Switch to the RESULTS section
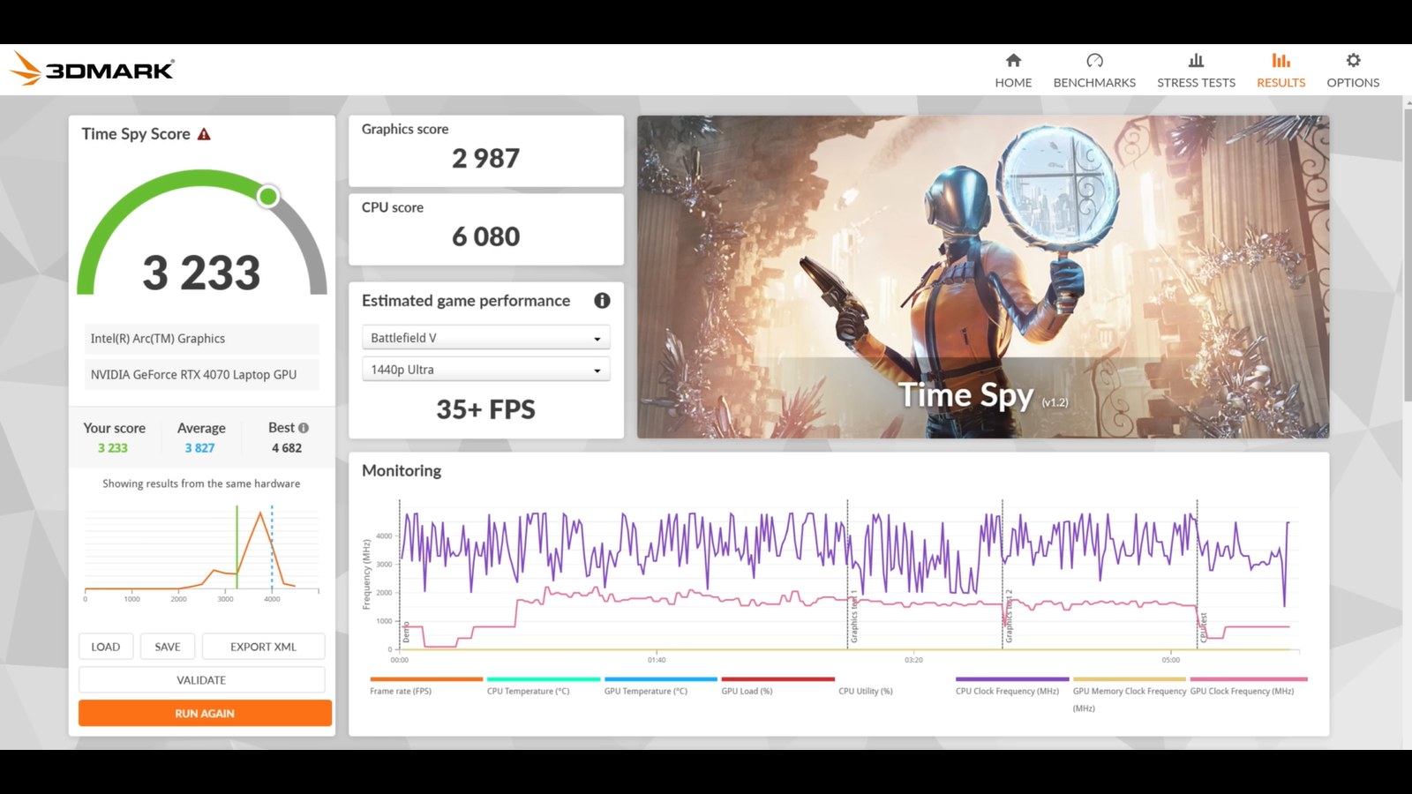The height and width of the screenshot is (794, 1412). [1281, 71]
